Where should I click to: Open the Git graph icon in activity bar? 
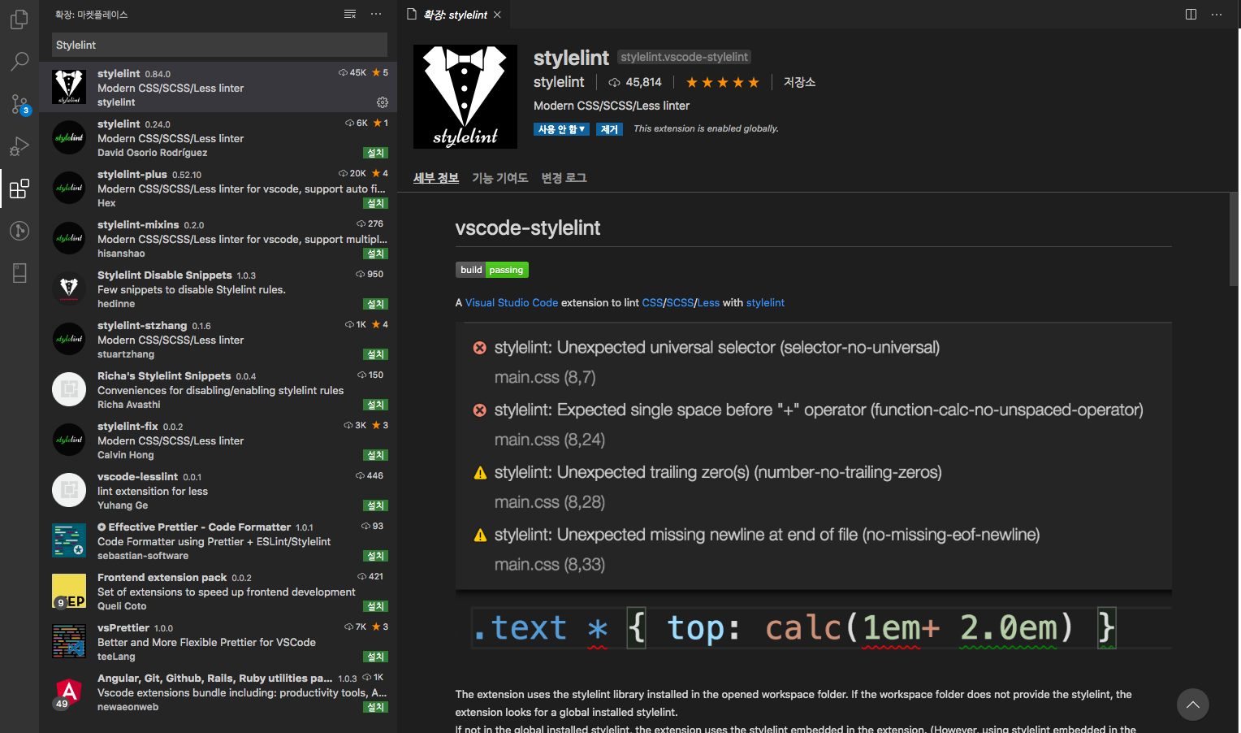coord(19,231)
